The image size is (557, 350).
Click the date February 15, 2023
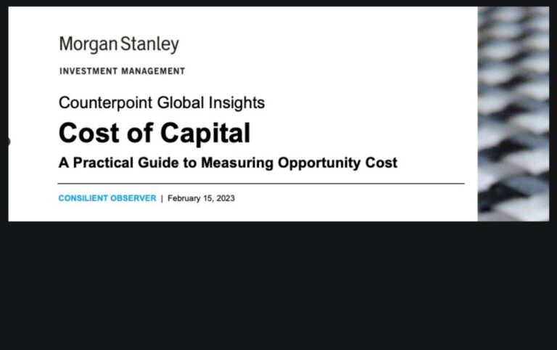click(201, 198)
